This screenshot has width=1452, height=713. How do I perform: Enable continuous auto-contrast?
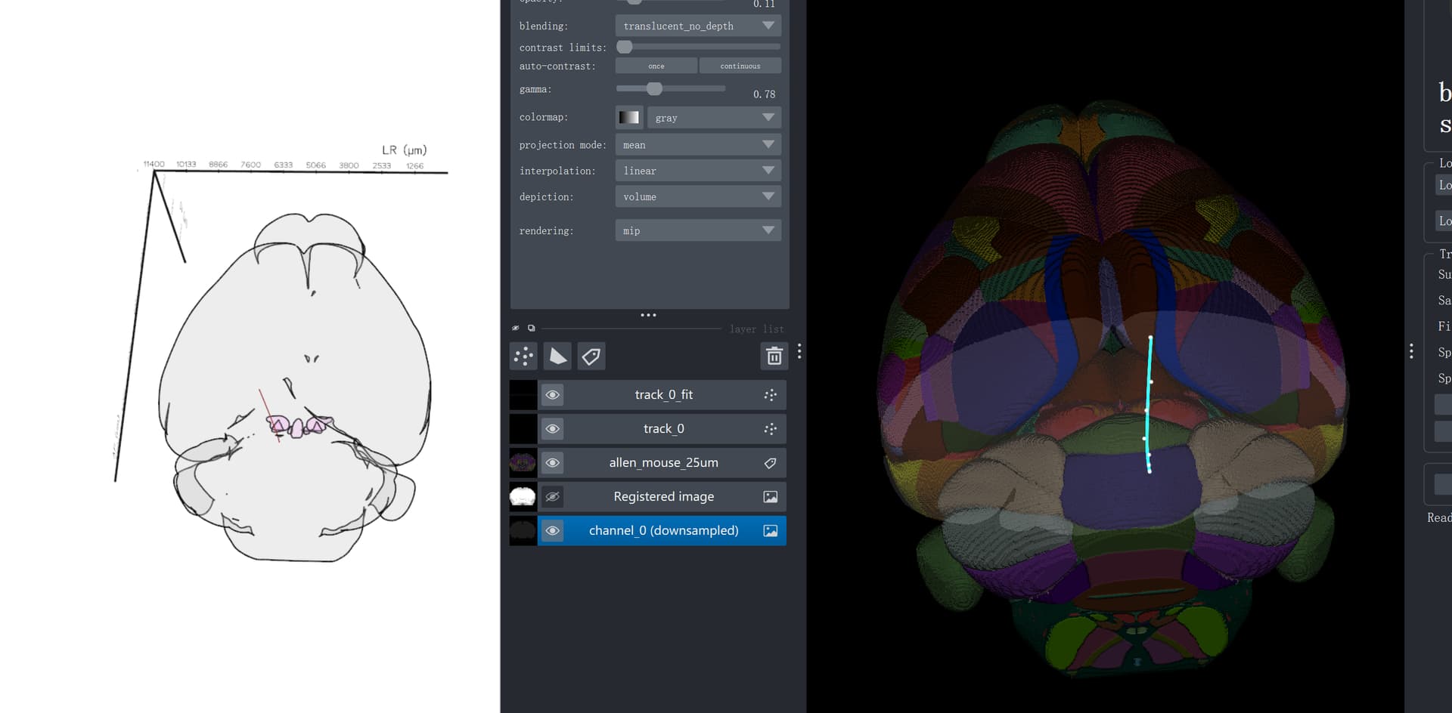coord(740,66)
